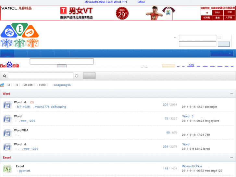Screen dimensions: 236x177
Task: Click the username input field
Action: [197, 37]
